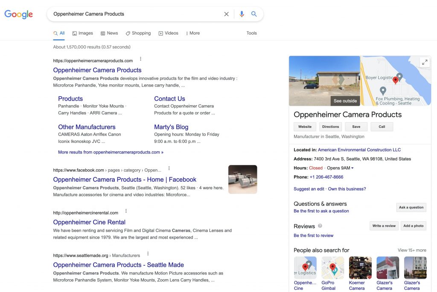Open the Tools options

pos(251,33)
